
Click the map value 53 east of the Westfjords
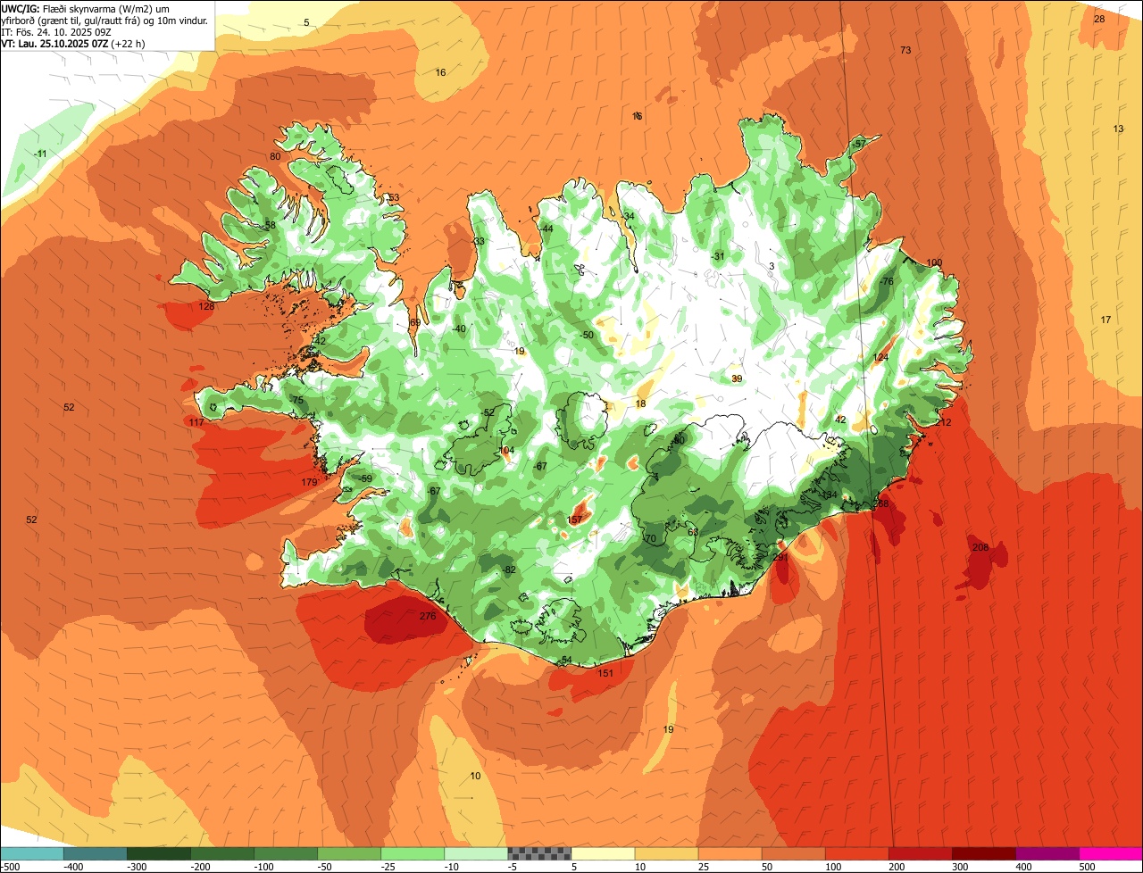(x=394, y=198)
